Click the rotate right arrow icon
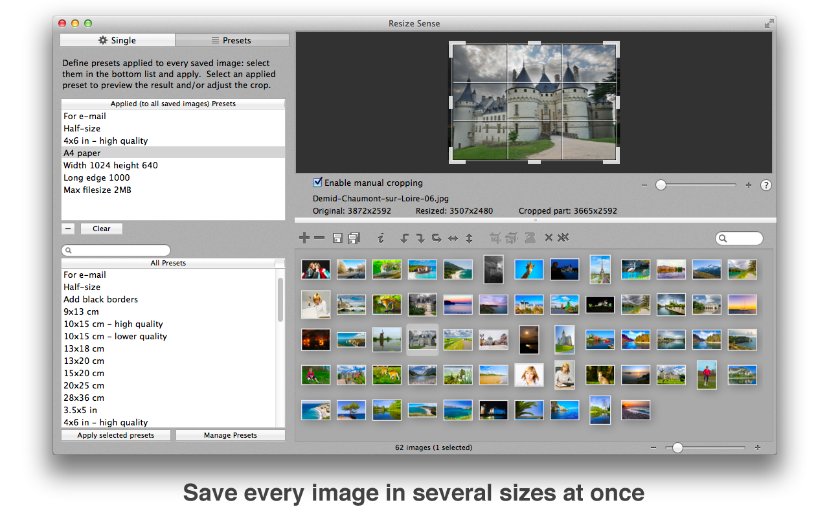This screenshot has width=829, height=518. pyautogui.click(x=420, y=238)
